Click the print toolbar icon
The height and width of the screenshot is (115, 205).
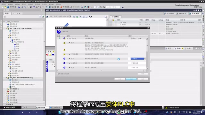coord(19,7)
